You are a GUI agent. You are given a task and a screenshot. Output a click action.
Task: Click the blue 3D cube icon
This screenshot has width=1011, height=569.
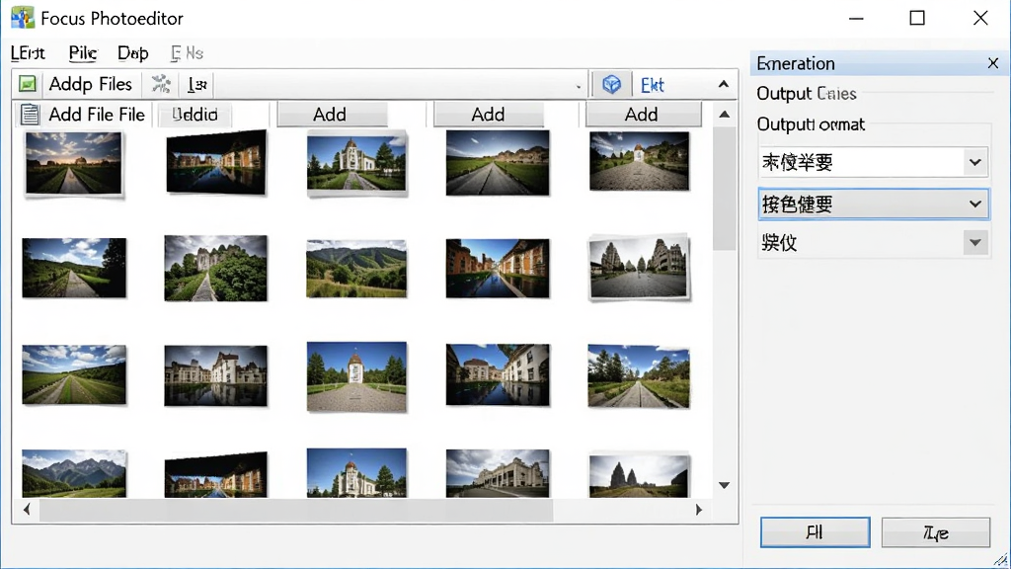pyautogui.click(x=611, y=85)
